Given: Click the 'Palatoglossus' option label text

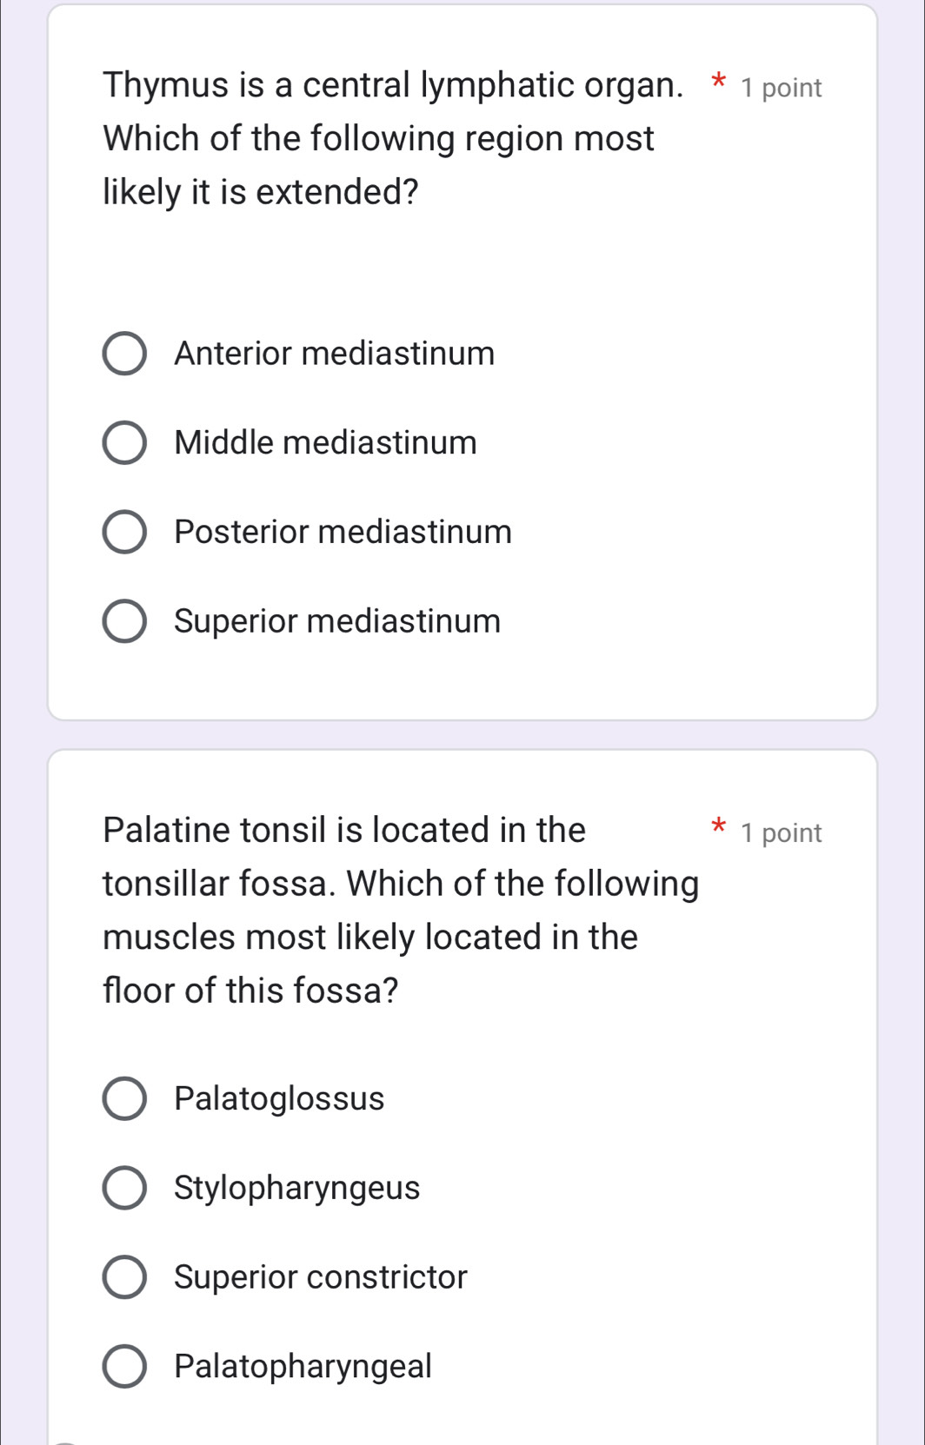Looking at the screenshot, I should coord(279,1099).
